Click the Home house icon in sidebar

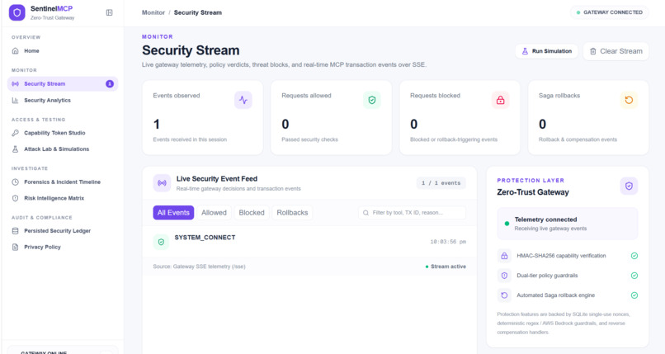coord(16,51)
